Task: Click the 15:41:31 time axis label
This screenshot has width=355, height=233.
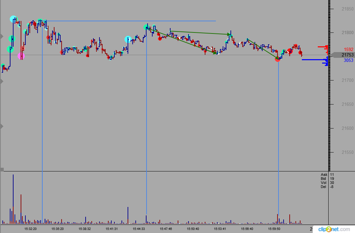Action: pos(112,229)
